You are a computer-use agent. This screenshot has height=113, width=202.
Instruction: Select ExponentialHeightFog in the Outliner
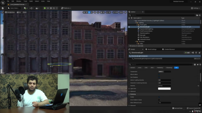coord(146,29)
